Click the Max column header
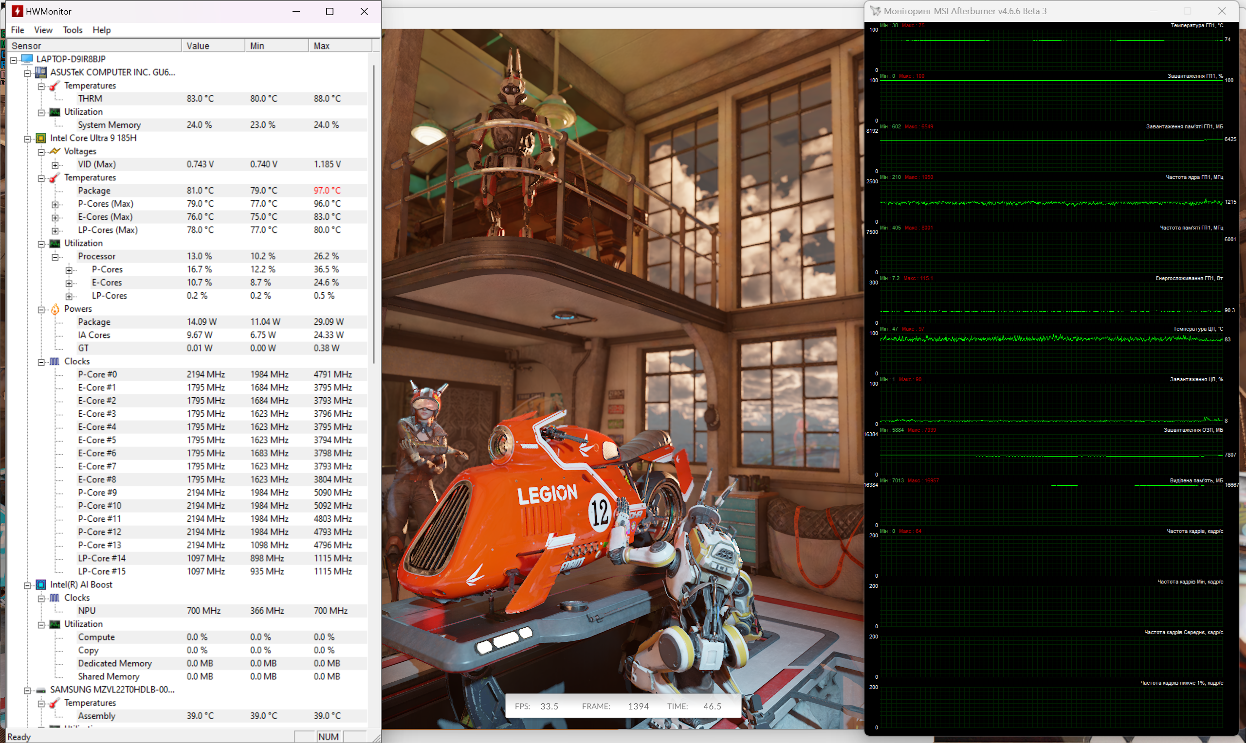Screen dimensions: 1246x743 pyautogui.click(x=341, y=46)
